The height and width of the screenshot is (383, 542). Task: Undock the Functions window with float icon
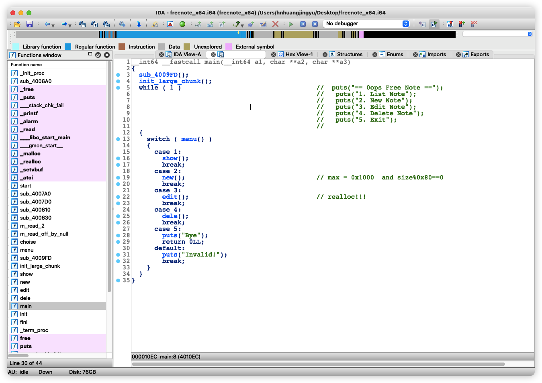tap(98, 55)
